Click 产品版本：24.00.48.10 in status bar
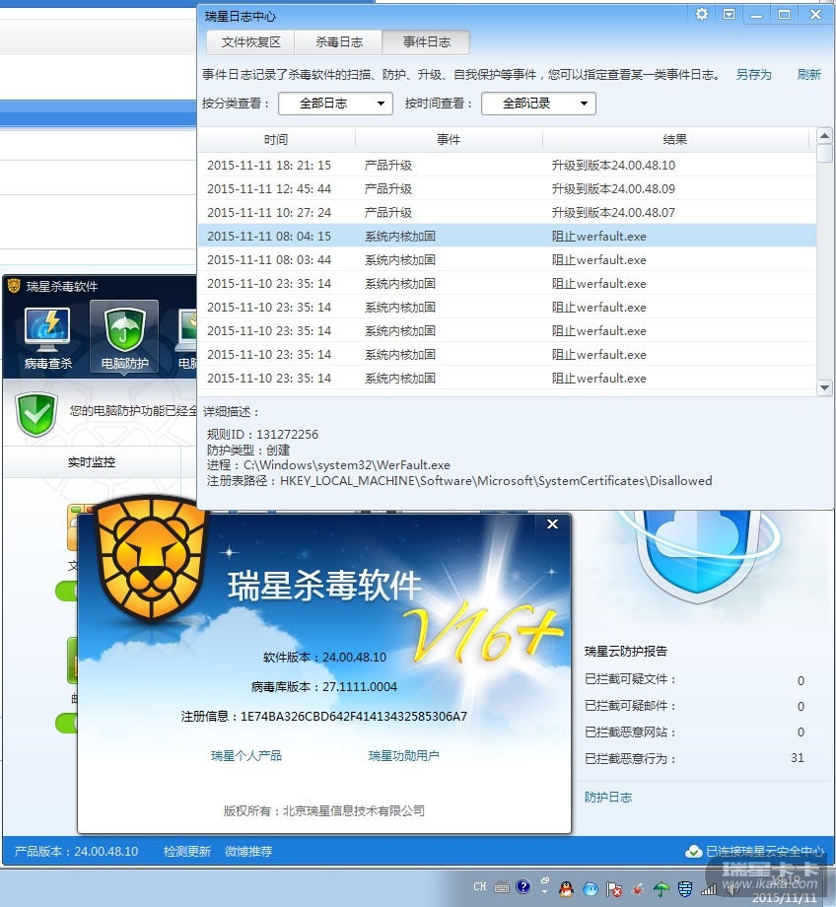Viewport: 836px width, 907px height. coord(76,852)
